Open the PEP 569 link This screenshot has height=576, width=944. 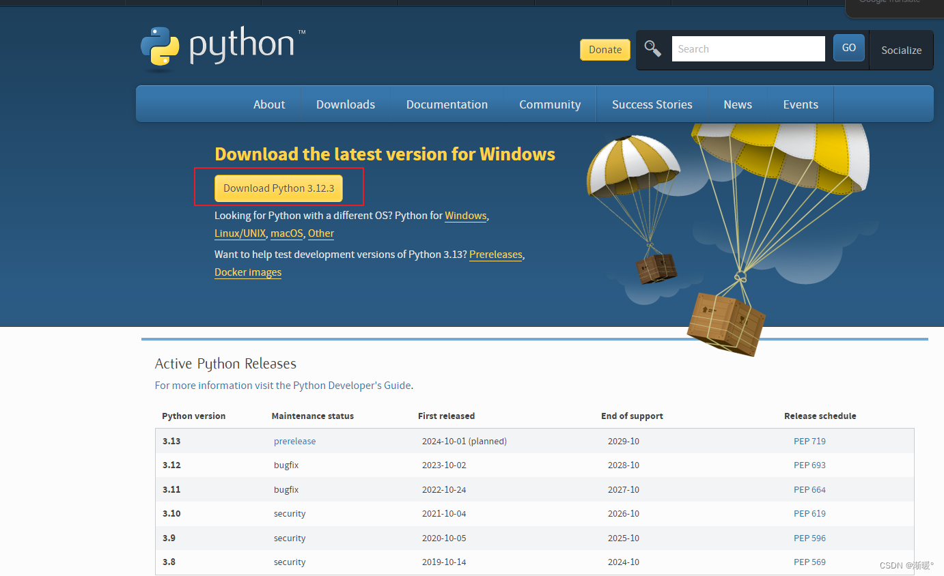coord(809,562)
